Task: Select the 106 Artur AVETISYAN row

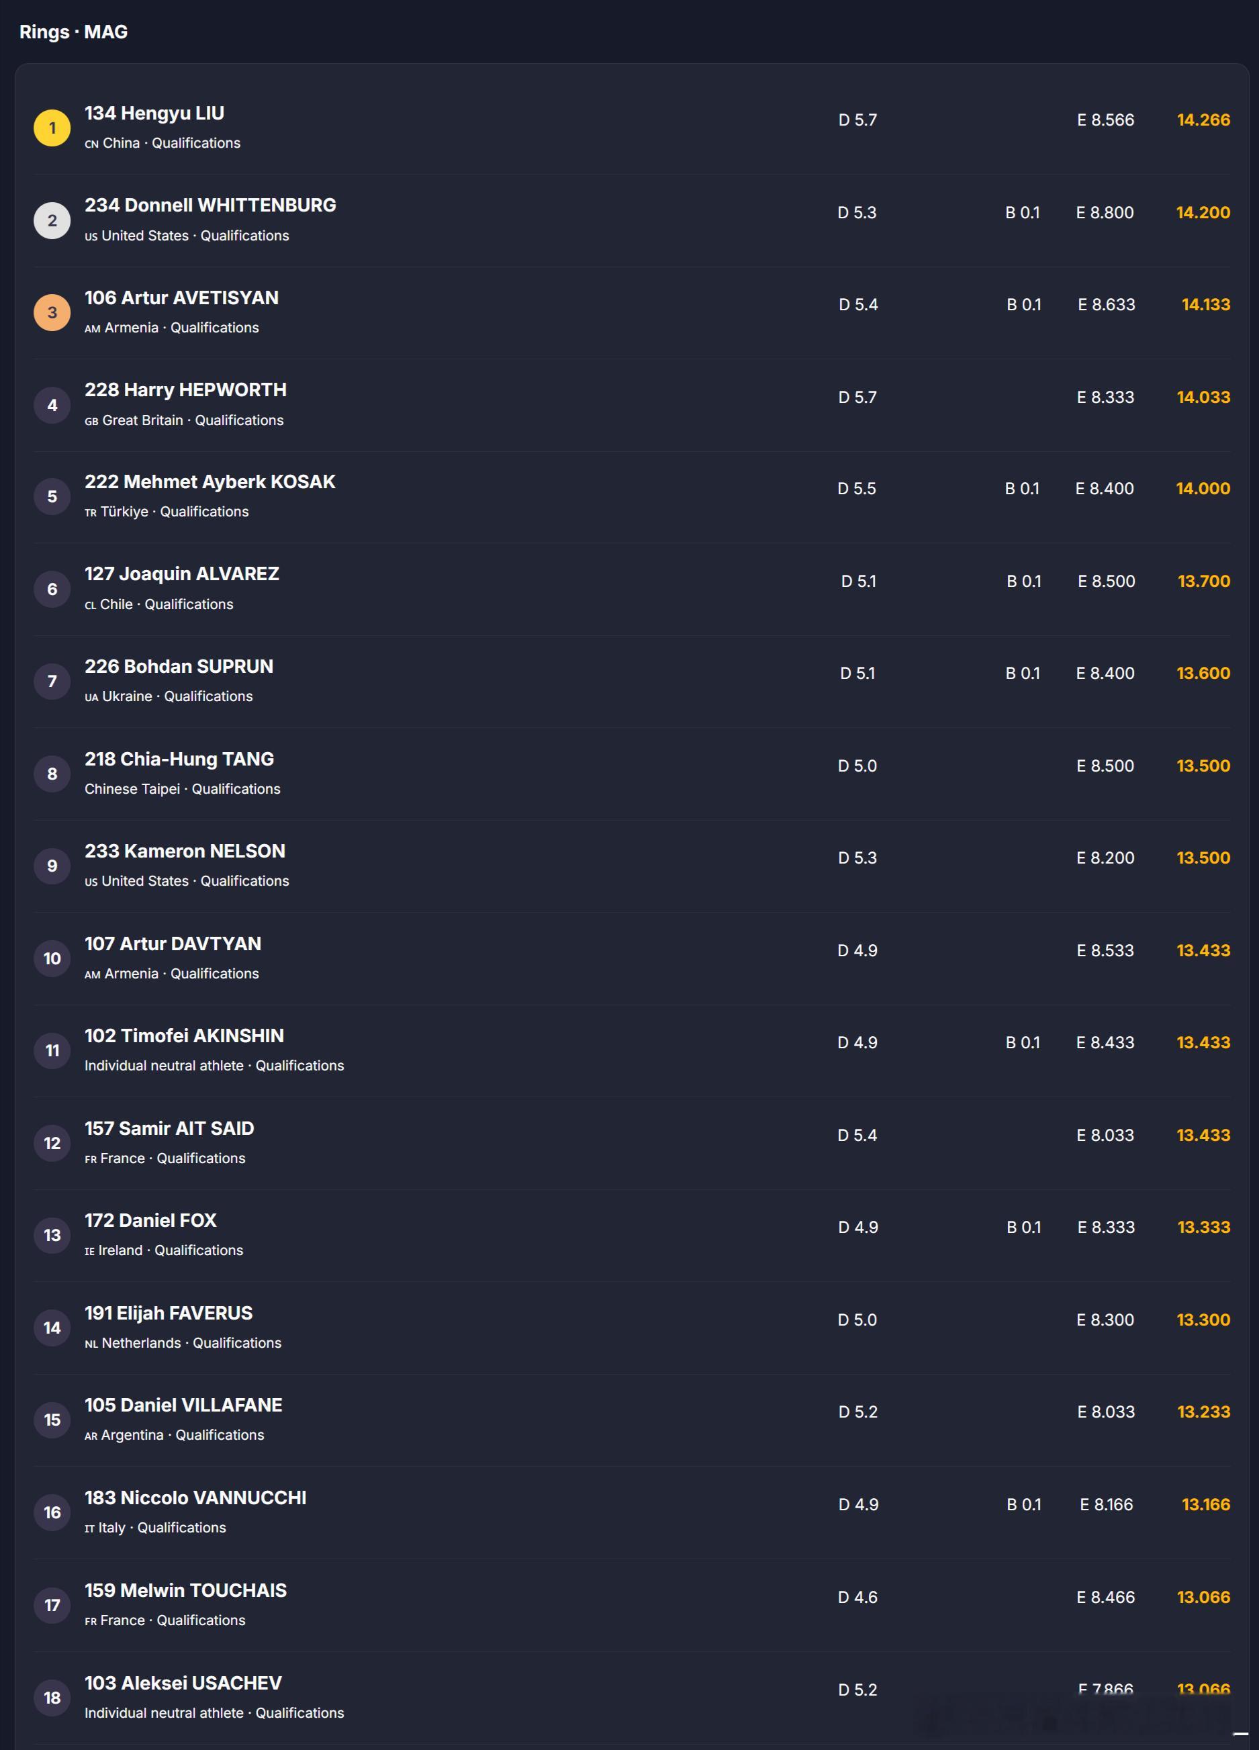Action: (x=631, y=312)
